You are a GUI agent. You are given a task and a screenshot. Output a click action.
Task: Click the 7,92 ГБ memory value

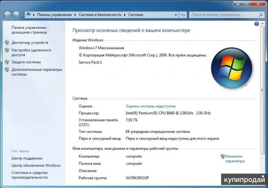tap(131, 120)
